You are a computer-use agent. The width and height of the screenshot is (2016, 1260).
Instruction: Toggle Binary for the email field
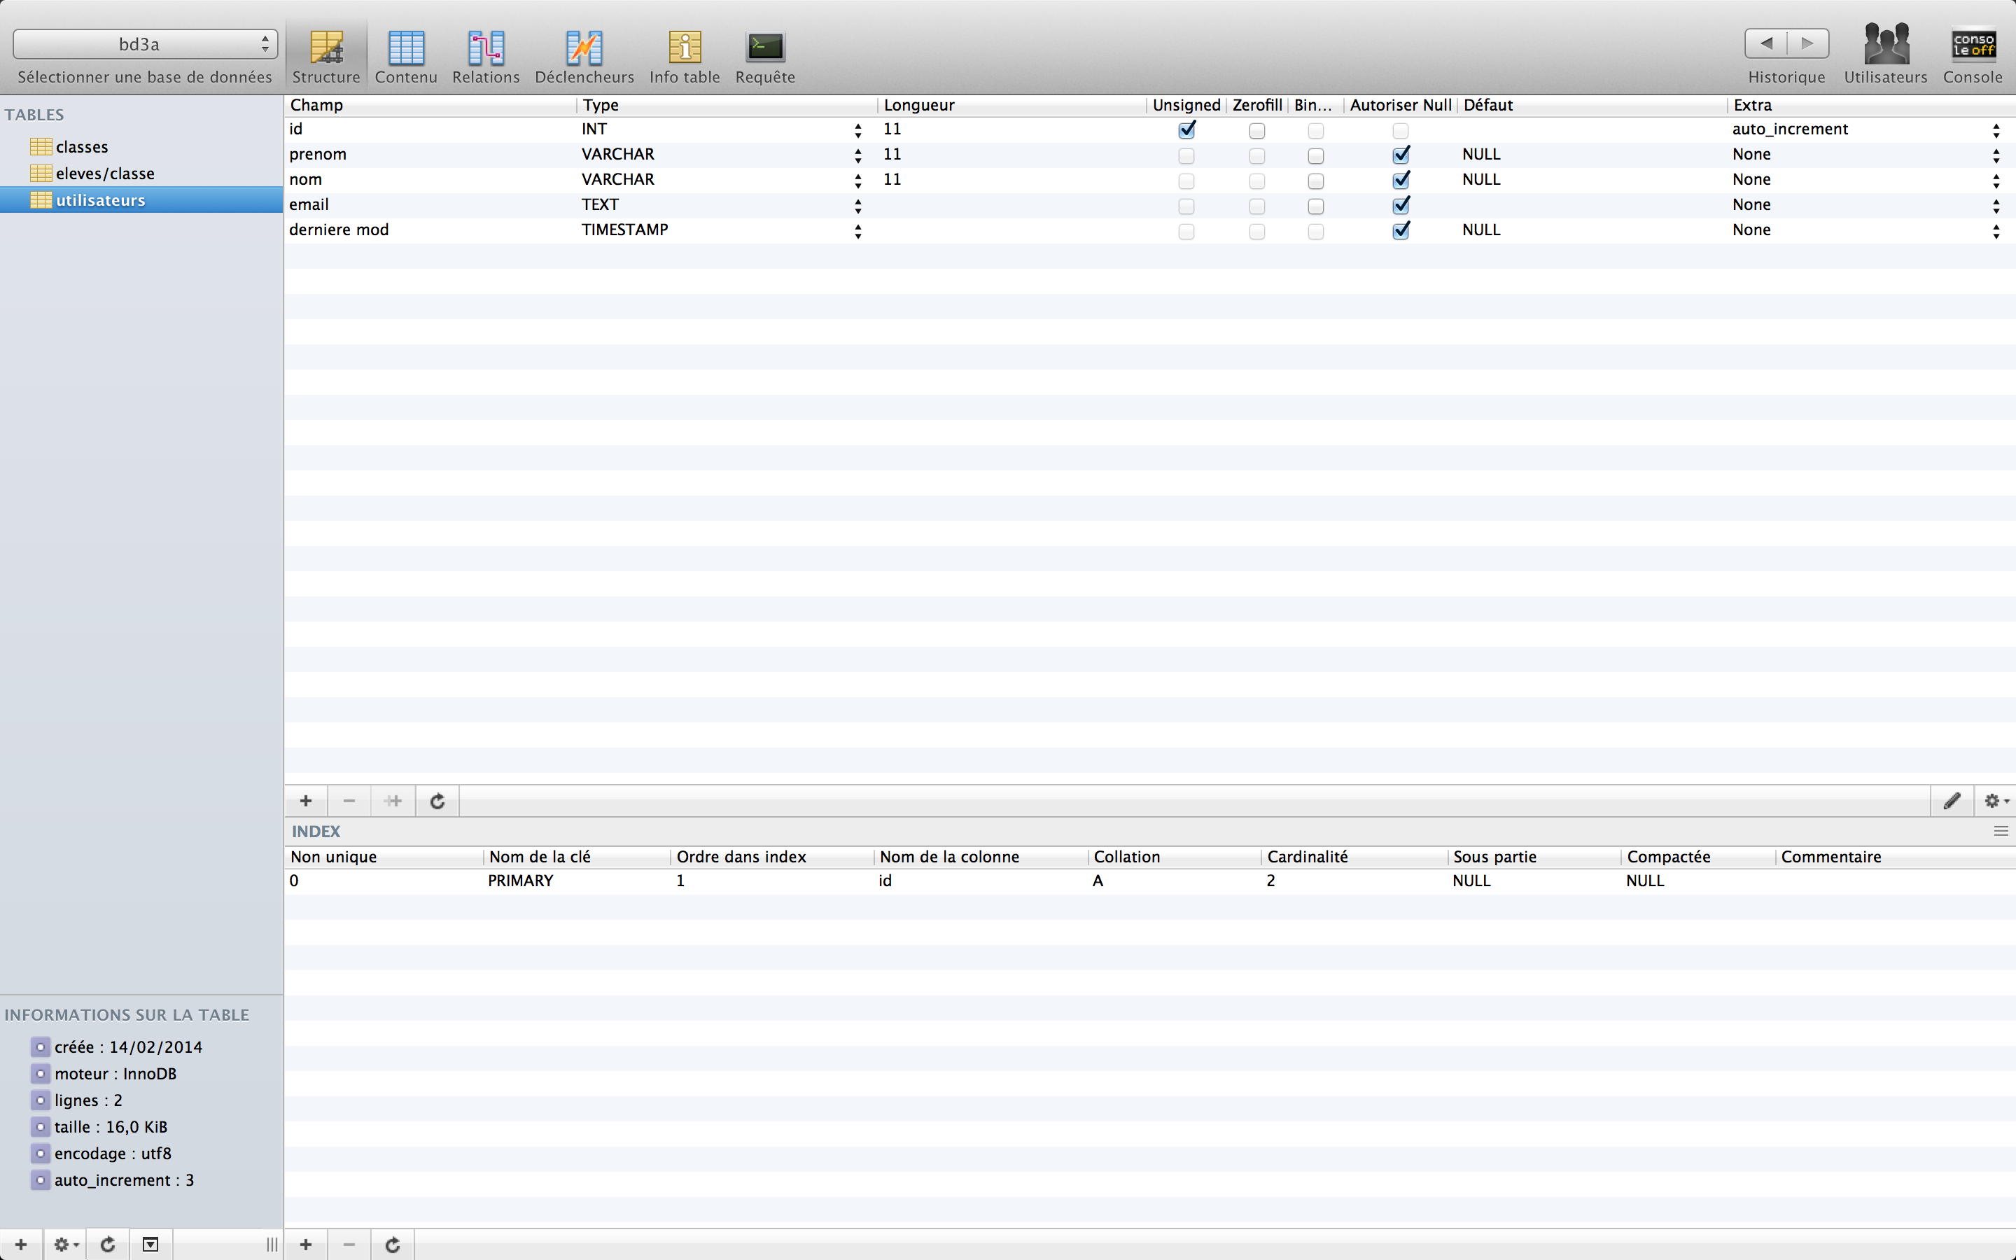(x=1316, y=206)
